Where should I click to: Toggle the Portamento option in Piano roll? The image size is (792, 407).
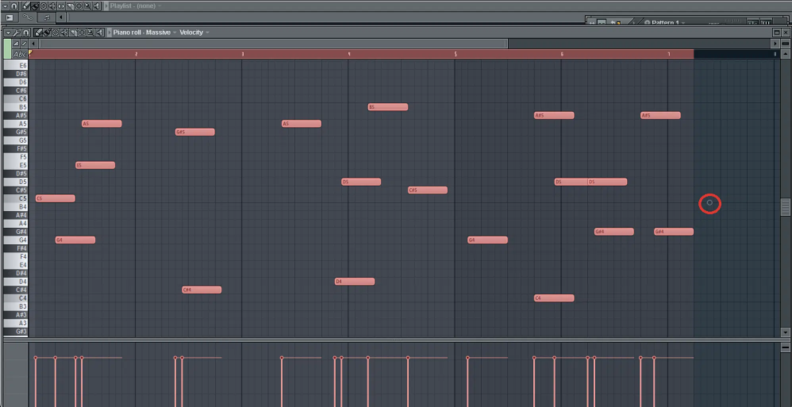24,44
